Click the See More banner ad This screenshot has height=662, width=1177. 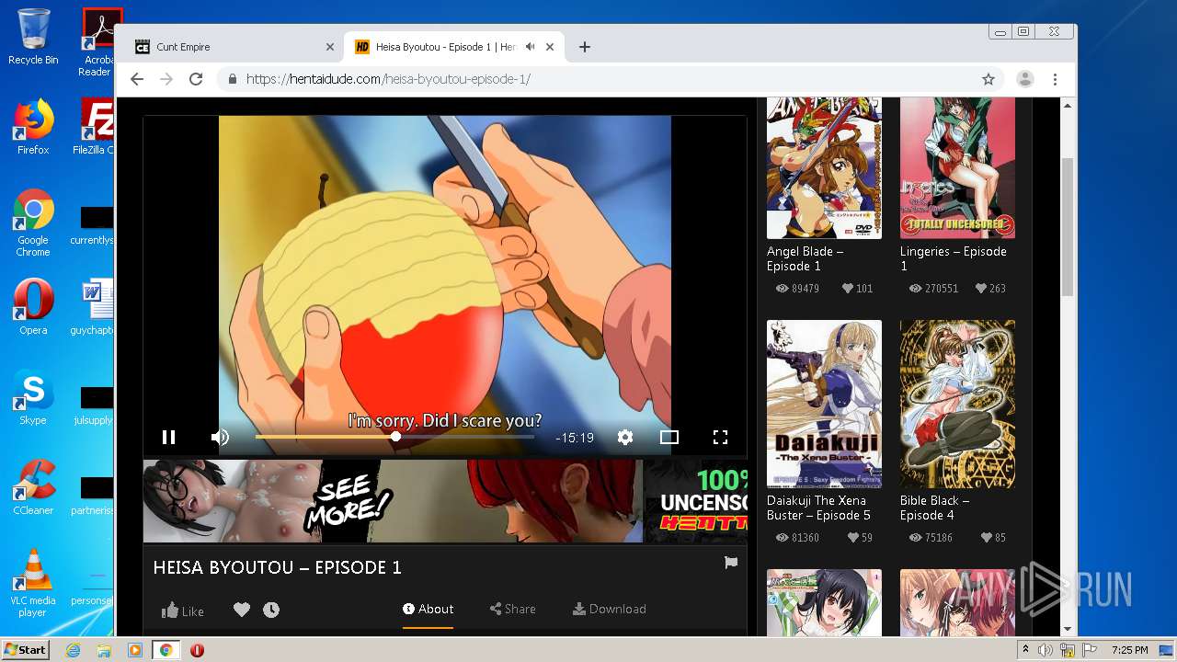point(445,501)
